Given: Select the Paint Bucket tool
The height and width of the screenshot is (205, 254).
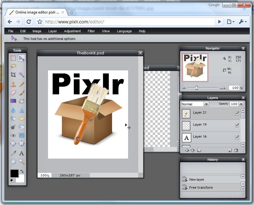Looking at the screenshot, I should 22,101.
